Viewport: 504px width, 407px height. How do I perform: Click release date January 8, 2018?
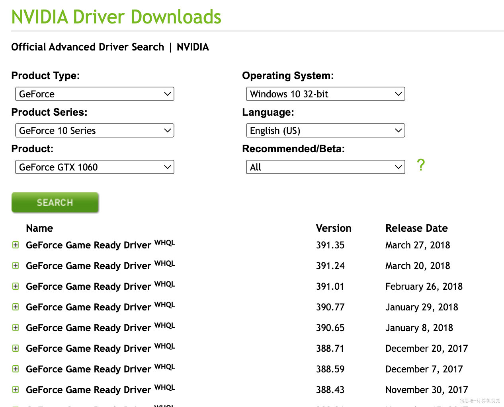[x=419, y=328]
